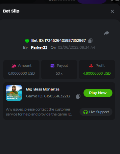Click the Game ID number text
The height and width of the screenshot is (154, 120).
point(57,96)
